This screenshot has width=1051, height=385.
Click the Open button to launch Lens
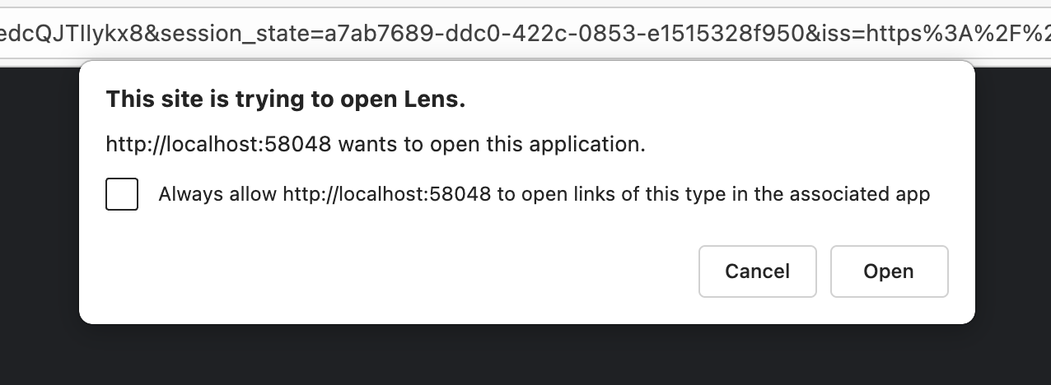coord(889,271)
